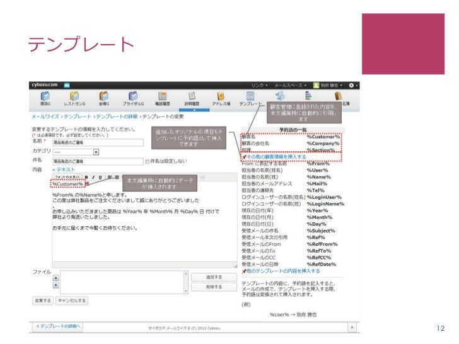Click the %User% reserved word
Screen dimensions: 459x344
[317, 170]
